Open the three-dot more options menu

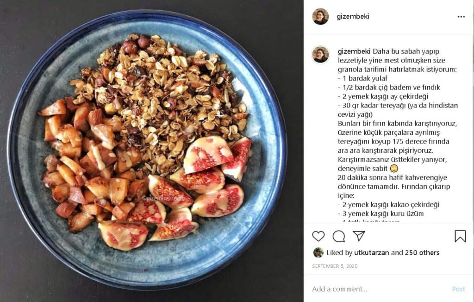pyautogui.click(x=461, y=17)
